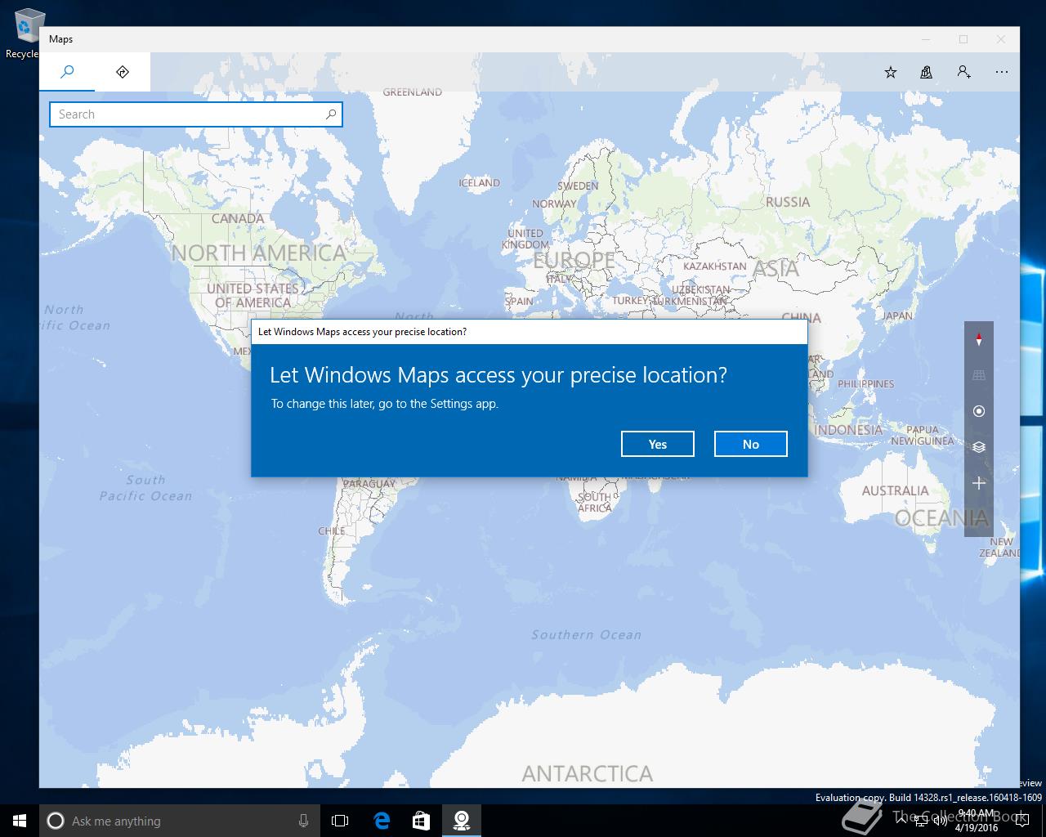Switch to the Directions tab
The height and width of the screenshot is (837, 1046).
coord(123,72)
